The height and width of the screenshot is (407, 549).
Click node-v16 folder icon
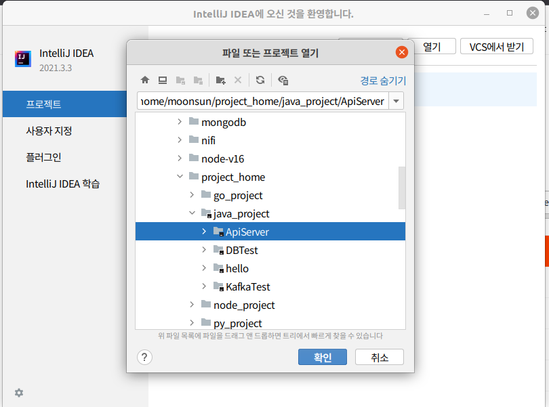tap(194, 158)
